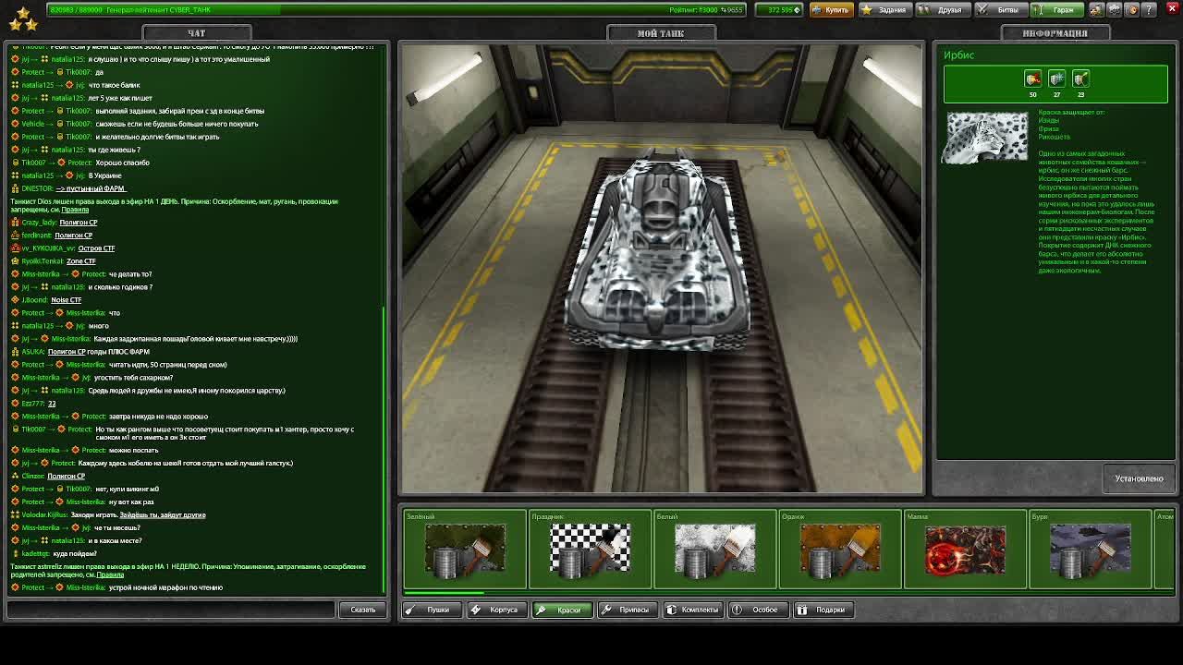
Task: Click the tank preview in the garage
Action: tap(657, 251)
